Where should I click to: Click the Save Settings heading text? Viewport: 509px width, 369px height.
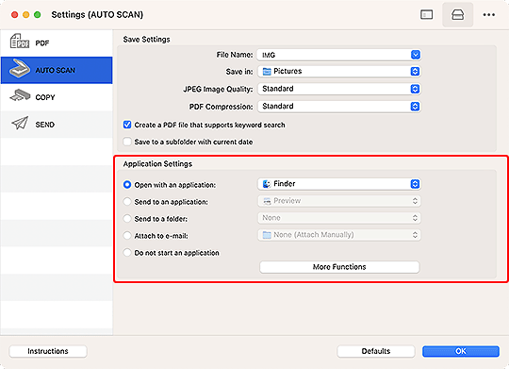click(146, 40)
